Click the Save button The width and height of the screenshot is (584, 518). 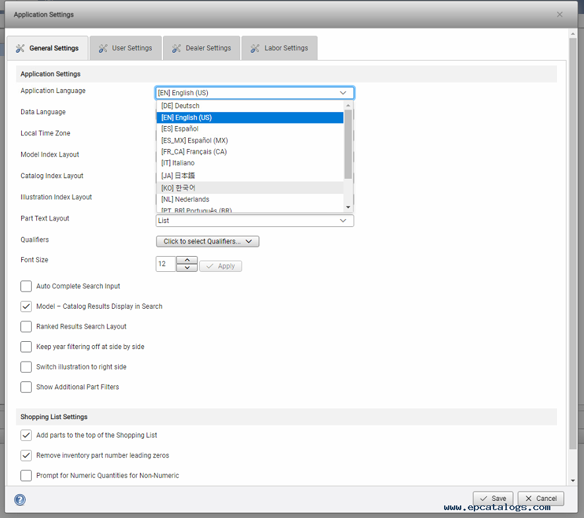point(493,498)
